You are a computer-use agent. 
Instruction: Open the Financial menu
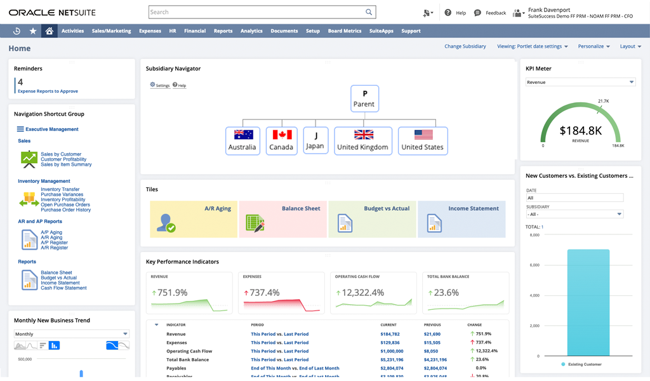(195, 30)
